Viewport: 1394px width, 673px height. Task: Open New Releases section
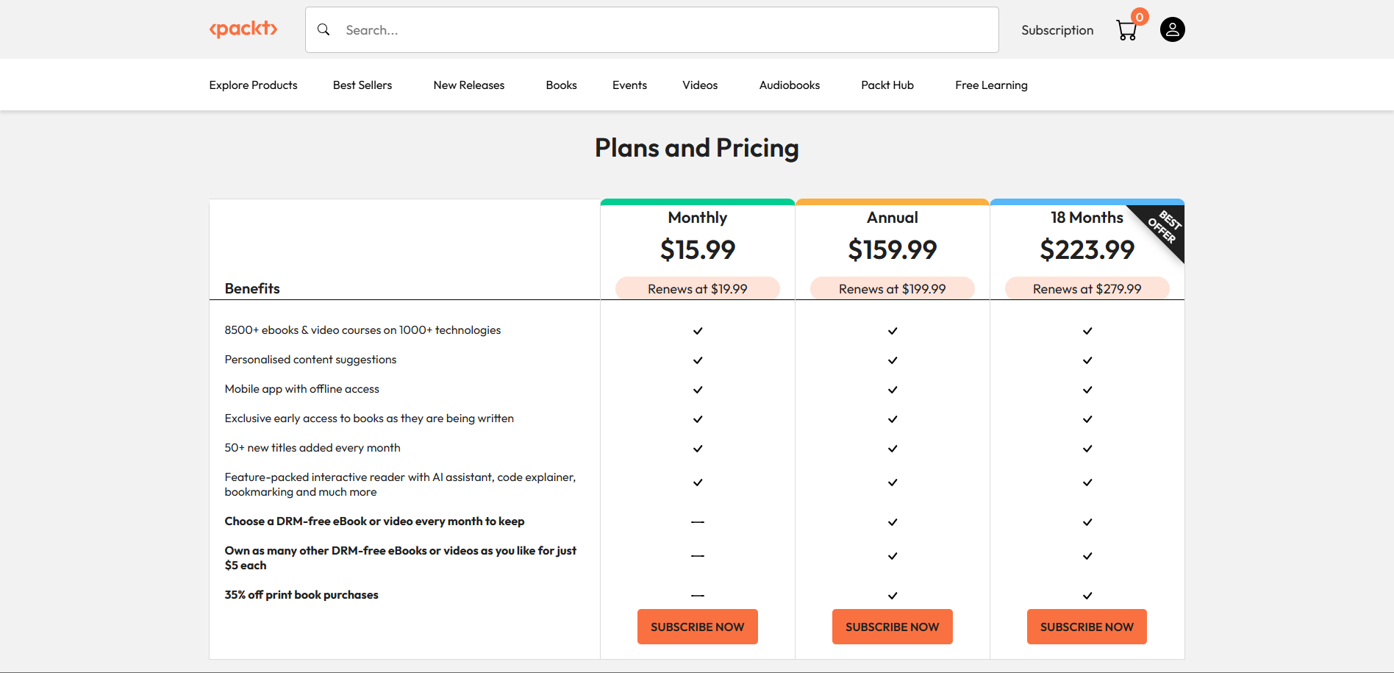(x=469, y=85)
